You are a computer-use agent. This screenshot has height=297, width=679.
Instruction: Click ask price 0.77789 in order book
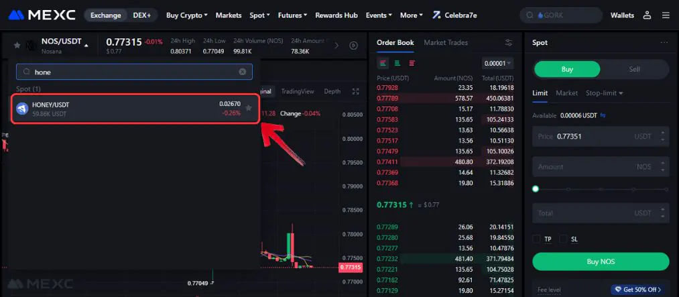387,99
